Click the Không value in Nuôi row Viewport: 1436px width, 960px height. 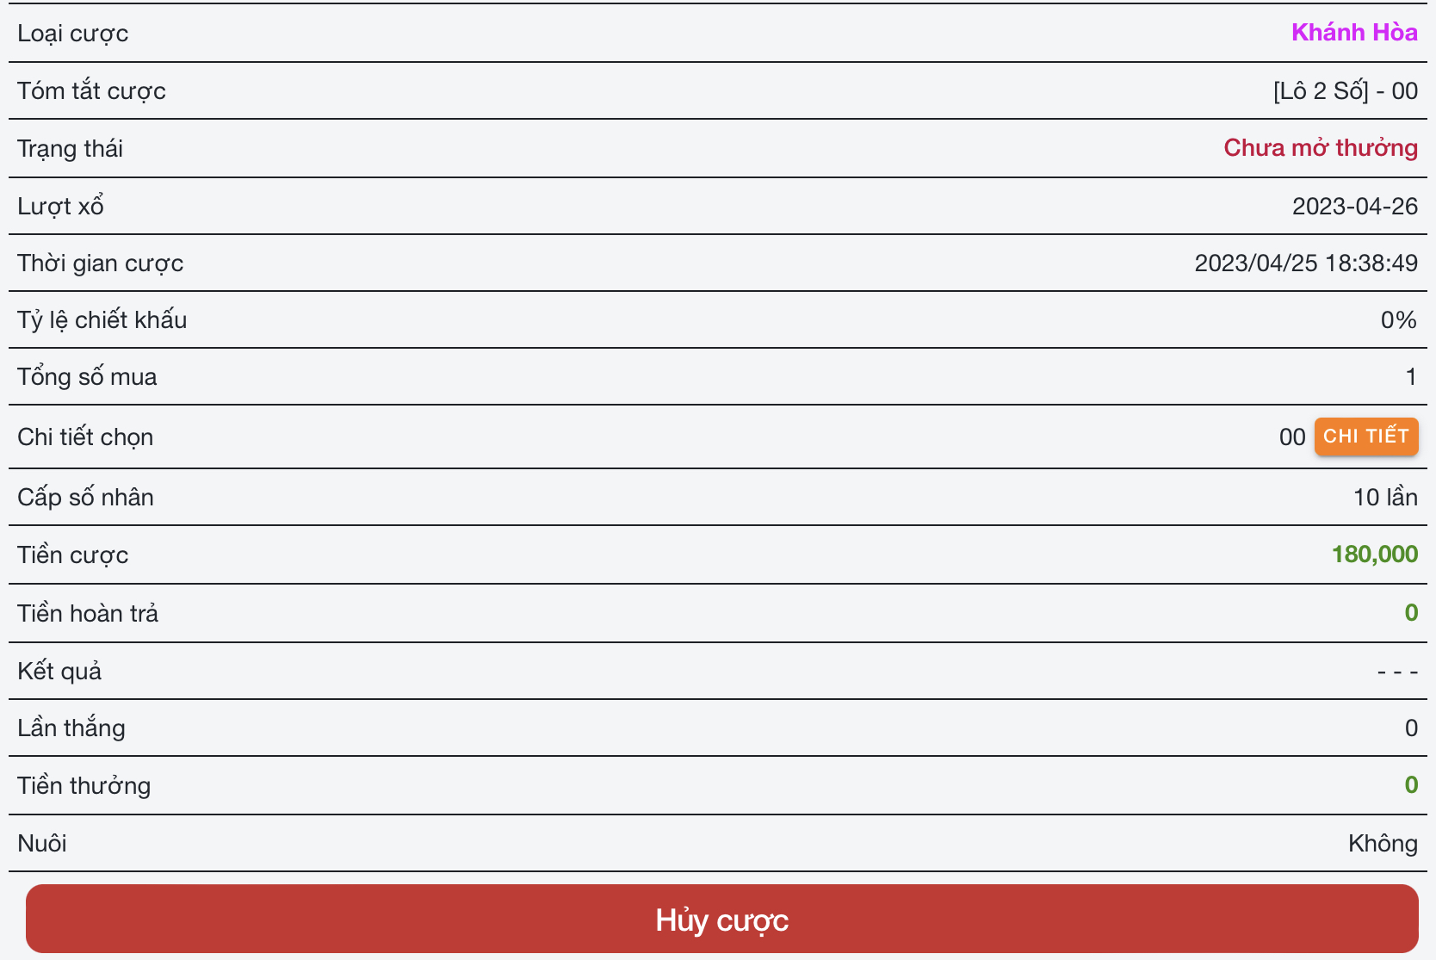[1383, 844]
